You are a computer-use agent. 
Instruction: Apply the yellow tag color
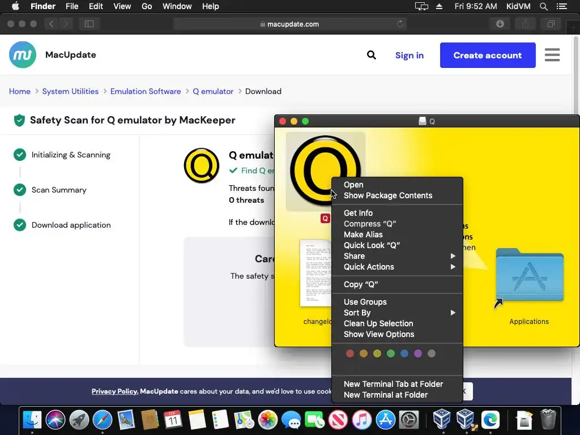point(377,353)
